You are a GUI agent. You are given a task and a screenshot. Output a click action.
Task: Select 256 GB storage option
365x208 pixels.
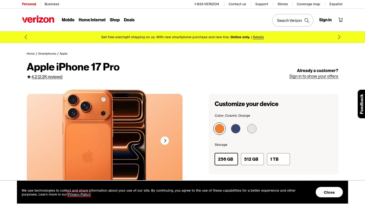(x=226, y=159)
